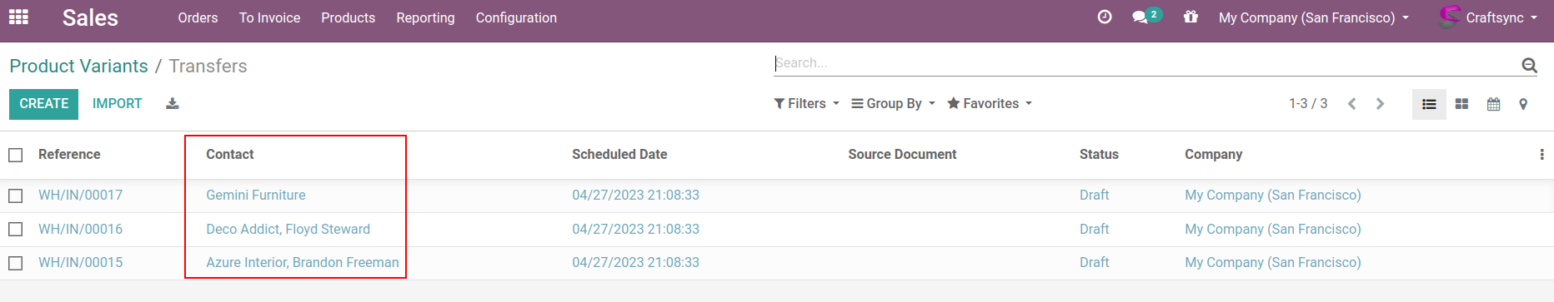Screen dimensions: 1554x302
Task: Open the company selector dropdown
Action: pyautogui.click(x=1314, y=17)
